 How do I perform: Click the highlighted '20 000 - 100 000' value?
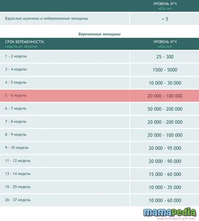165,96
